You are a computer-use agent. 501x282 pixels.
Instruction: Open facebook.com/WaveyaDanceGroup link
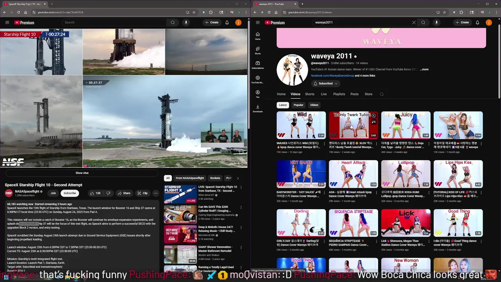click(x=332, y=76)
